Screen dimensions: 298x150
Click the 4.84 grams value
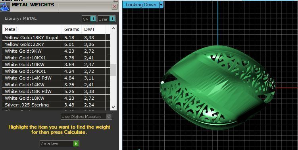69,78
